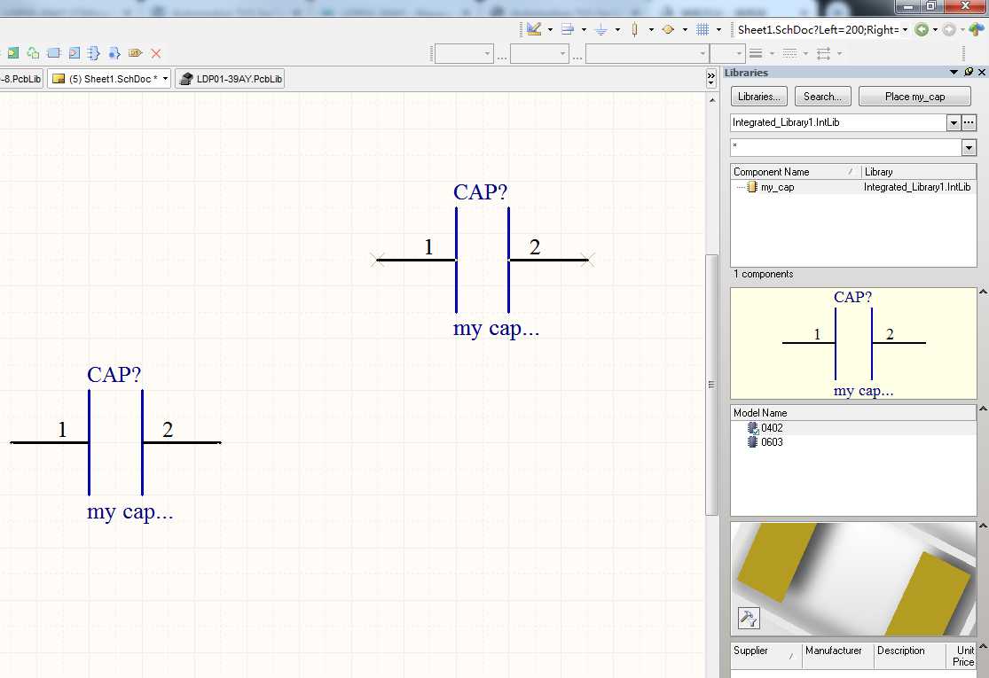Image resolution: width=989 pixels, height=678 pixels.
Task: Expand the component filter dropdown
Action: coord(968,148)
